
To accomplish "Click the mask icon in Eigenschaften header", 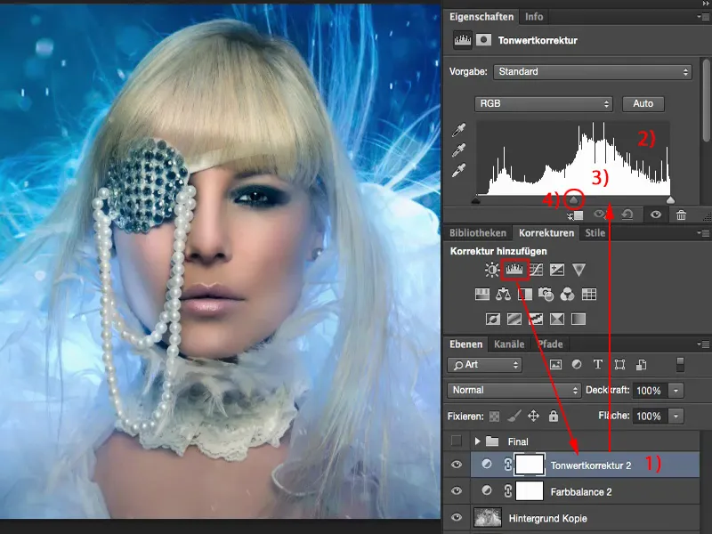I will tap(483, 40).
